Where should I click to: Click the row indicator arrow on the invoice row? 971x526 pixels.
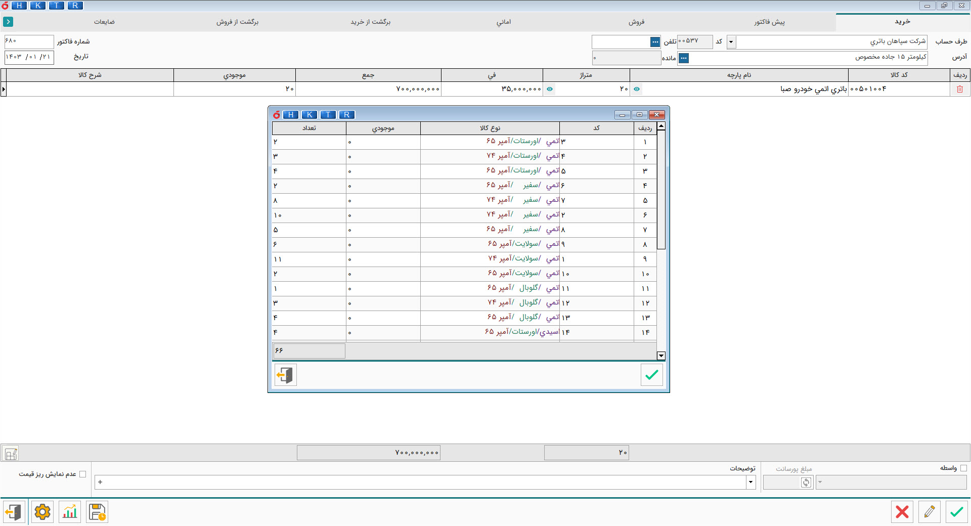4,89
